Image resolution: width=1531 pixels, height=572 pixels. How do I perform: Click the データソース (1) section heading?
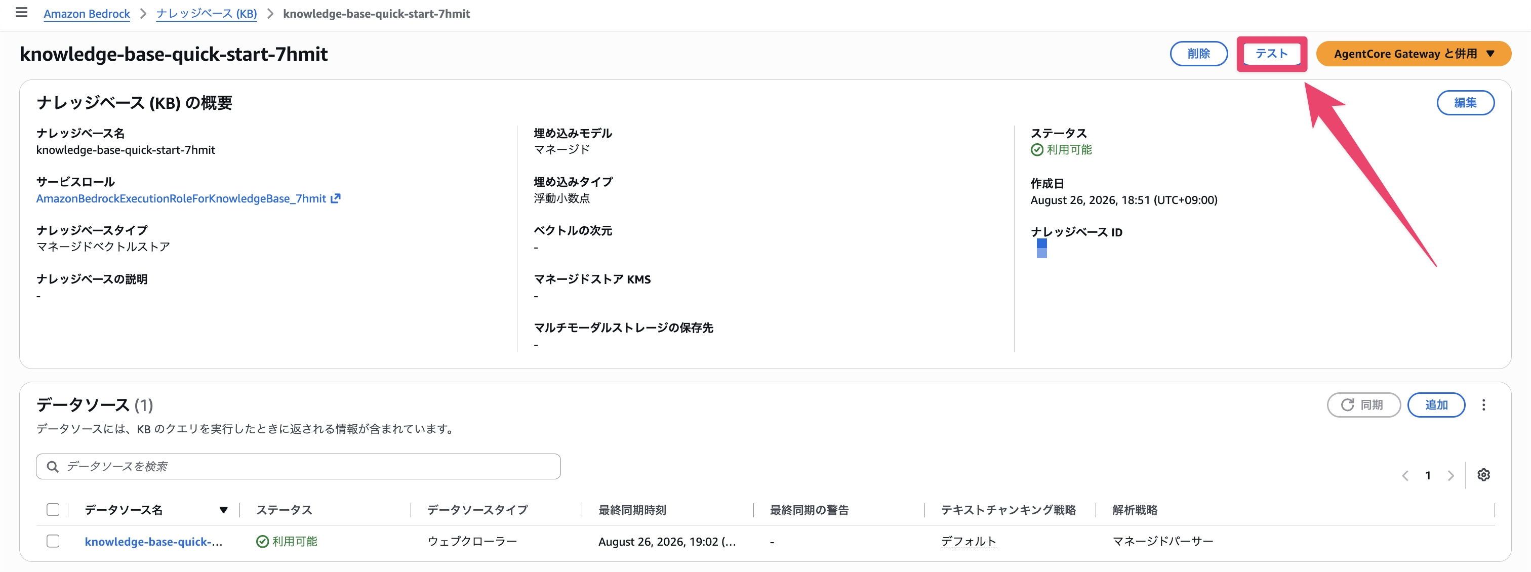[x=95, y=404]
